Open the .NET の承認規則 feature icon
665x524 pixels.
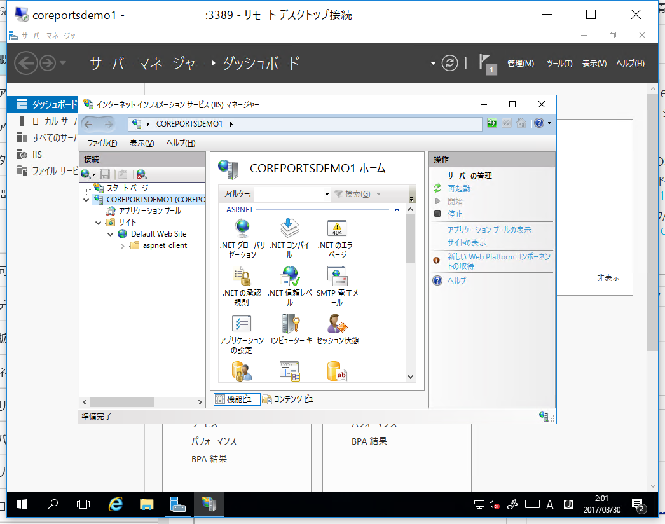[242, 276]
